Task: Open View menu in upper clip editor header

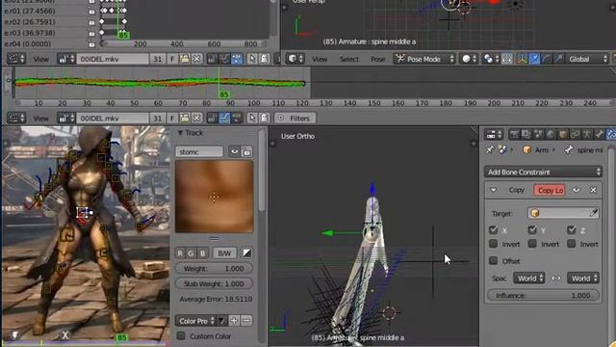Action: 40,59
